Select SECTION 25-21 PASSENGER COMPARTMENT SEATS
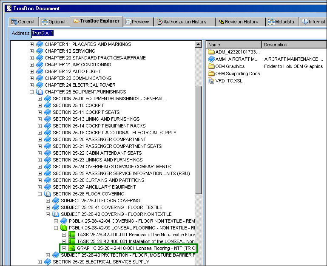Image resolution: width=327 pixels, height=266 pixels. point(107,146)
